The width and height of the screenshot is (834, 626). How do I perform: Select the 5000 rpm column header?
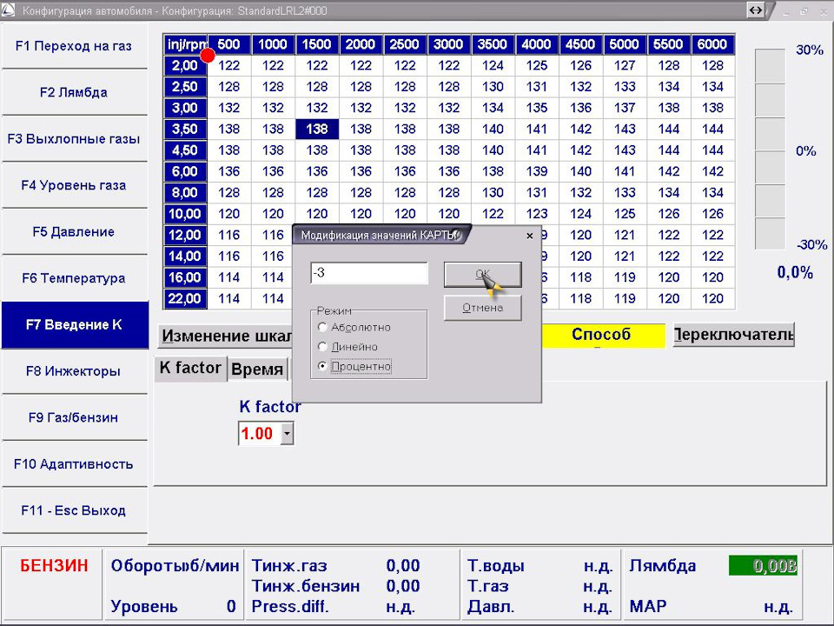coord(625,44)
